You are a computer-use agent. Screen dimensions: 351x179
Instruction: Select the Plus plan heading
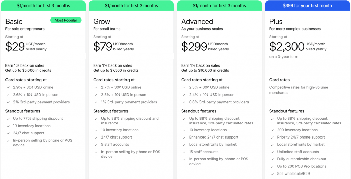pyautogui.click(x=276, y=22)
